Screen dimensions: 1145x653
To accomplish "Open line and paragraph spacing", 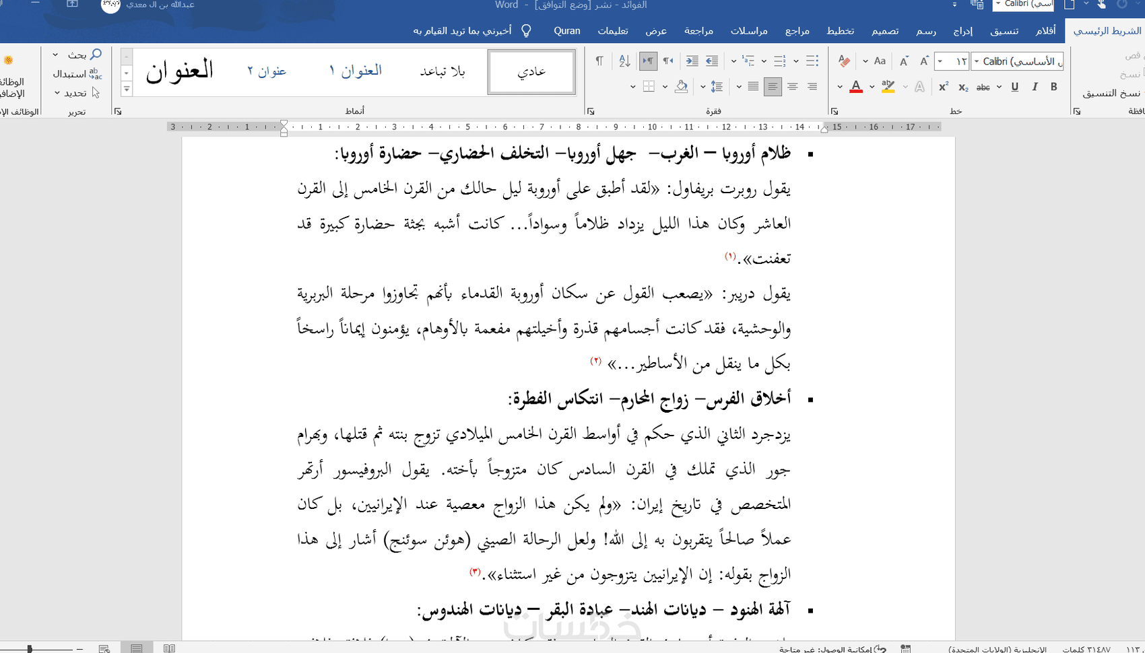I will [717, 87].
